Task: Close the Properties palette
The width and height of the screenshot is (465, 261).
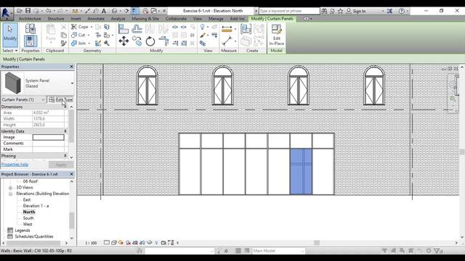Action: [71, 67]
